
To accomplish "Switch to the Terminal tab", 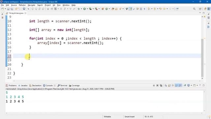I will tap(62, 86).
